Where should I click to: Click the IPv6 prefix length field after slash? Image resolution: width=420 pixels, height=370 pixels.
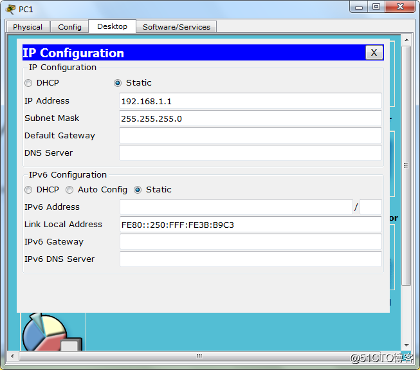pyautogui.click(x=370, y=207)
